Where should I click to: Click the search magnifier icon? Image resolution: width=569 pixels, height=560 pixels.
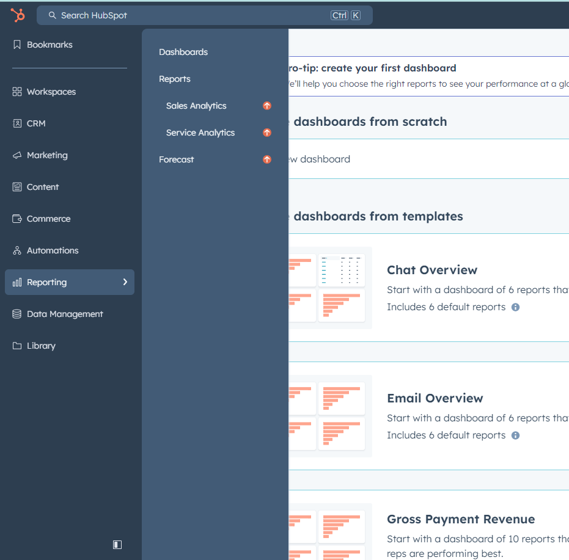[53, 15]
